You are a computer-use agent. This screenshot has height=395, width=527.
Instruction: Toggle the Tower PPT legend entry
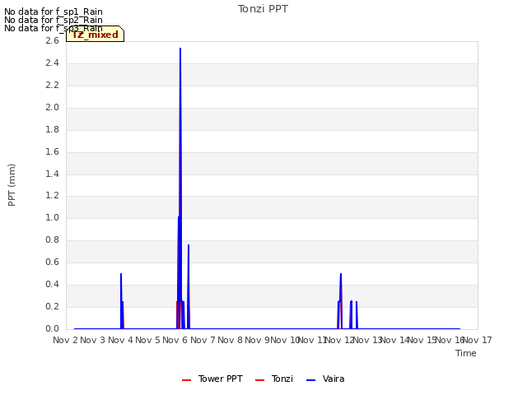click(x=212, y=379)
